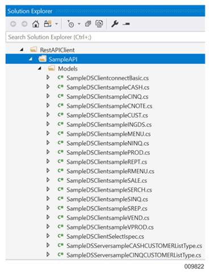This screenshot has width=210, height=272.
Task: Click the solution and folder view switch icon
Action: [x=48, y=24]
